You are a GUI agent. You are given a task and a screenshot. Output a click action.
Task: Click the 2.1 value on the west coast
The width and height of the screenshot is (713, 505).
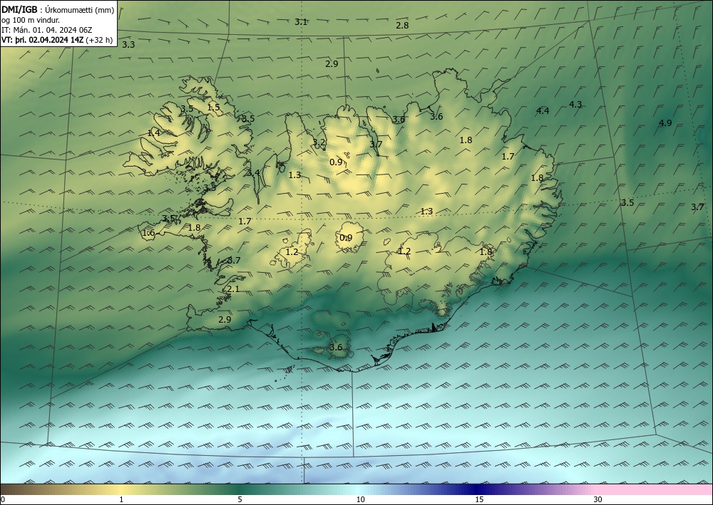pyautogui.click(x=233, y=289)
